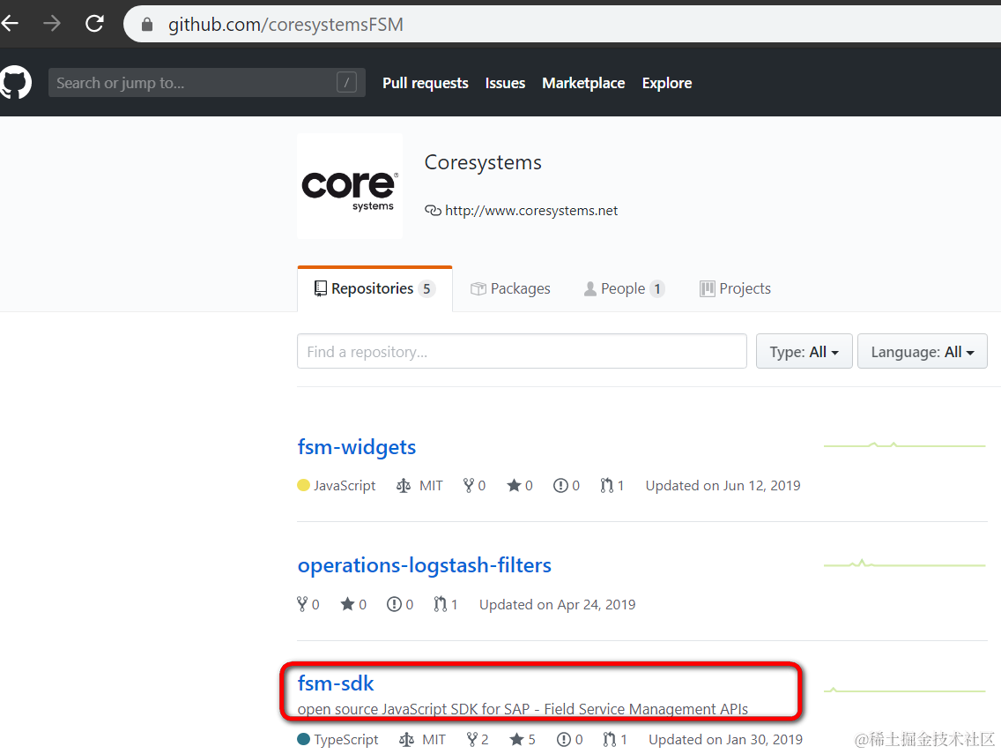Image resolution: width=1001 pixels, height=754 pixels.
Task: Click the MIT license scale icon of fsm-sdk
Action: pyautogui.click(x=407, y=739)
